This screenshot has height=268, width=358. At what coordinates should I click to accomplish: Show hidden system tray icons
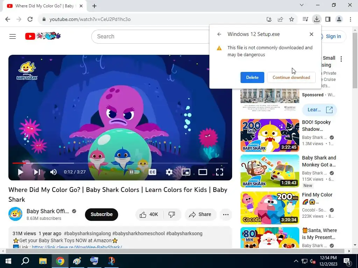tap(296, 261)
